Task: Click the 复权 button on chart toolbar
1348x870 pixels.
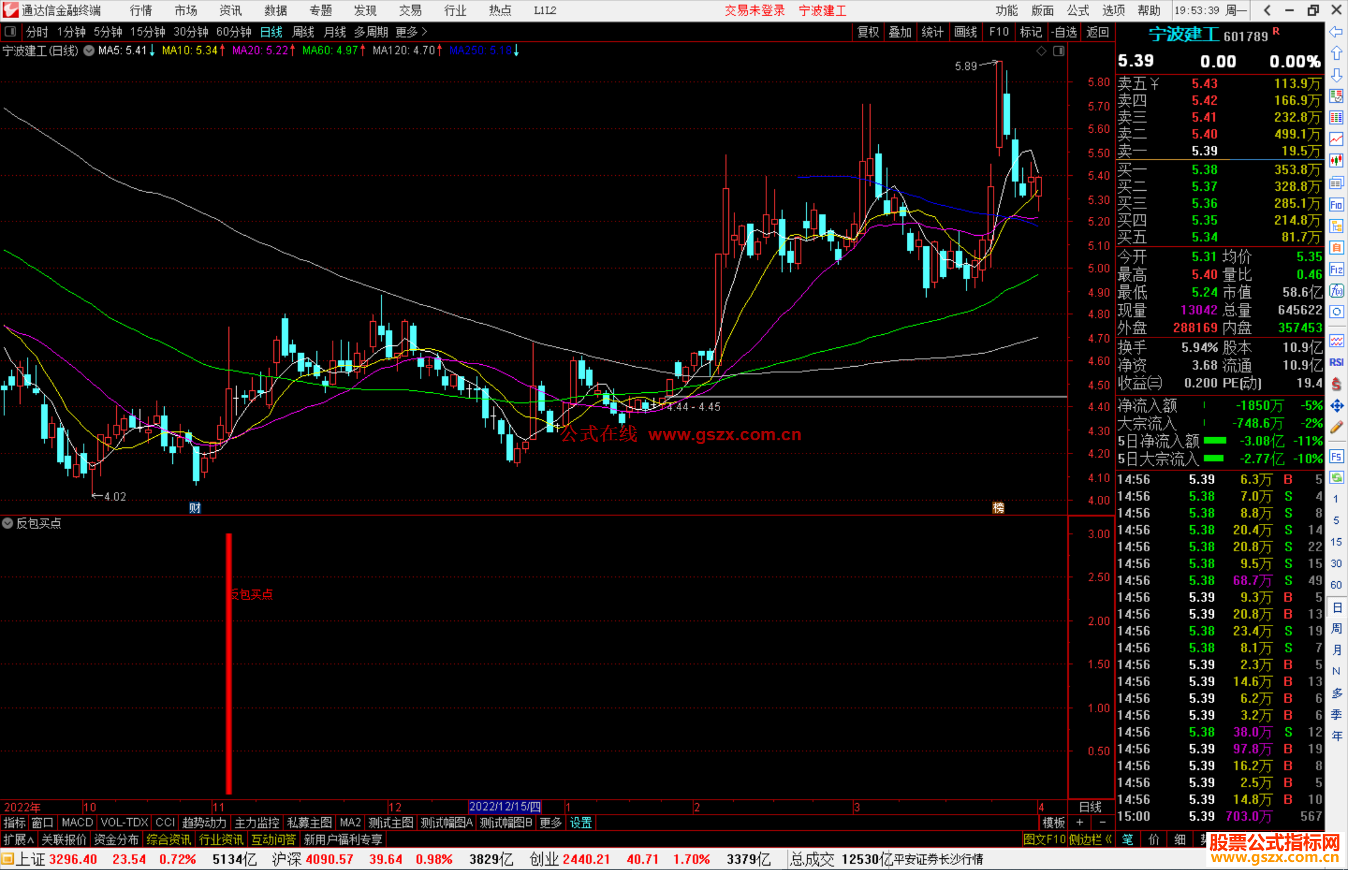Action: [x=868, y=31]
